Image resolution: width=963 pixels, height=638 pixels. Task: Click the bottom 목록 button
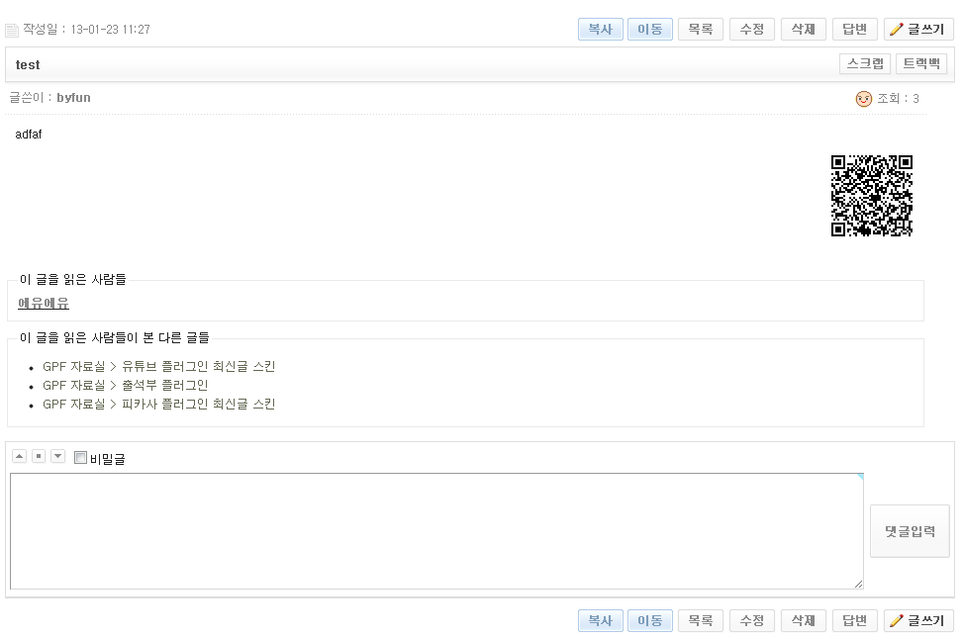700,621
